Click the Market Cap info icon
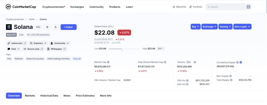Image resolution: width=267 pixels, height=105 pixels. [108, 62]
